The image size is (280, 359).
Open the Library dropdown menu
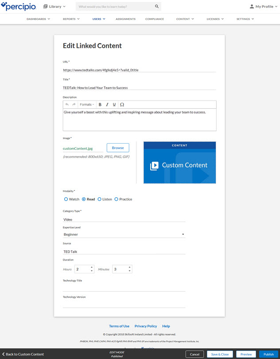tap(54, 7)
